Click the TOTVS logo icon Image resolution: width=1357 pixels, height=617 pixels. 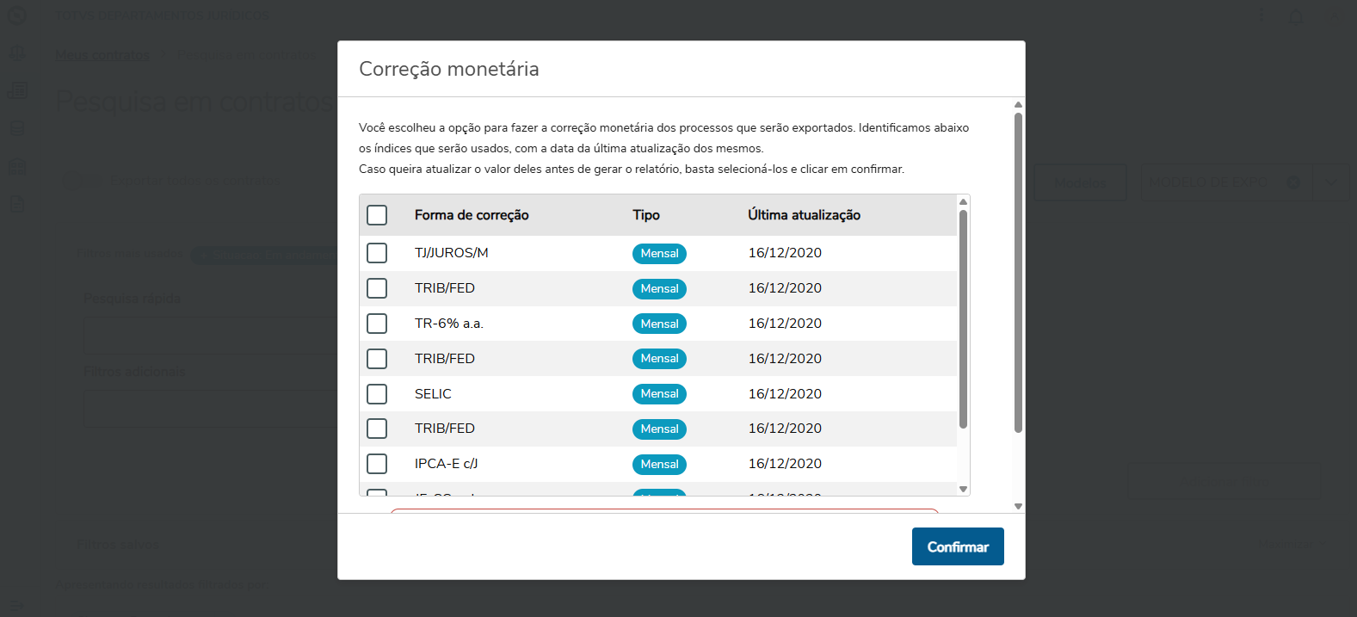pyautogui.click(x=17, y=15)
